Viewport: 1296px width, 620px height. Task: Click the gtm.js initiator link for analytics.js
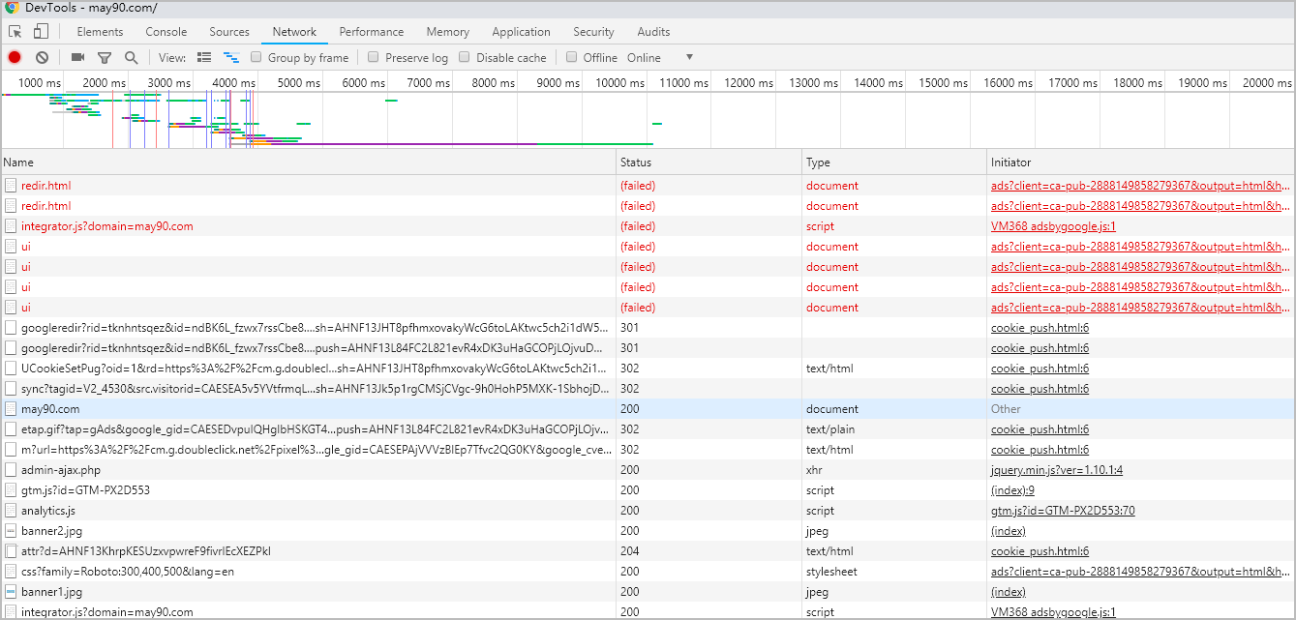click(x=1062, y=511)
